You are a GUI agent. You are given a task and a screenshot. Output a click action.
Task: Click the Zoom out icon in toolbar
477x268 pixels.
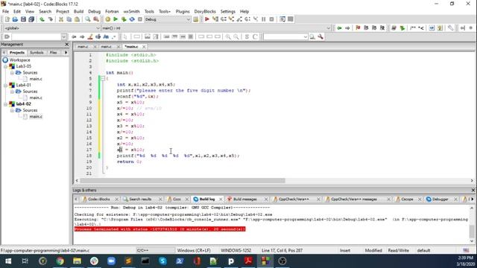pos(236,36)
